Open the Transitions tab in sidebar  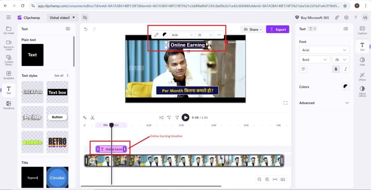click(9, 105)
